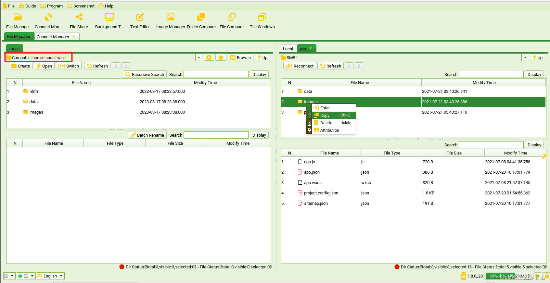The height and width of the screenshot is (283, 550).
Task: Go forward with right arrow in local pane
Action: click(126, 66)
